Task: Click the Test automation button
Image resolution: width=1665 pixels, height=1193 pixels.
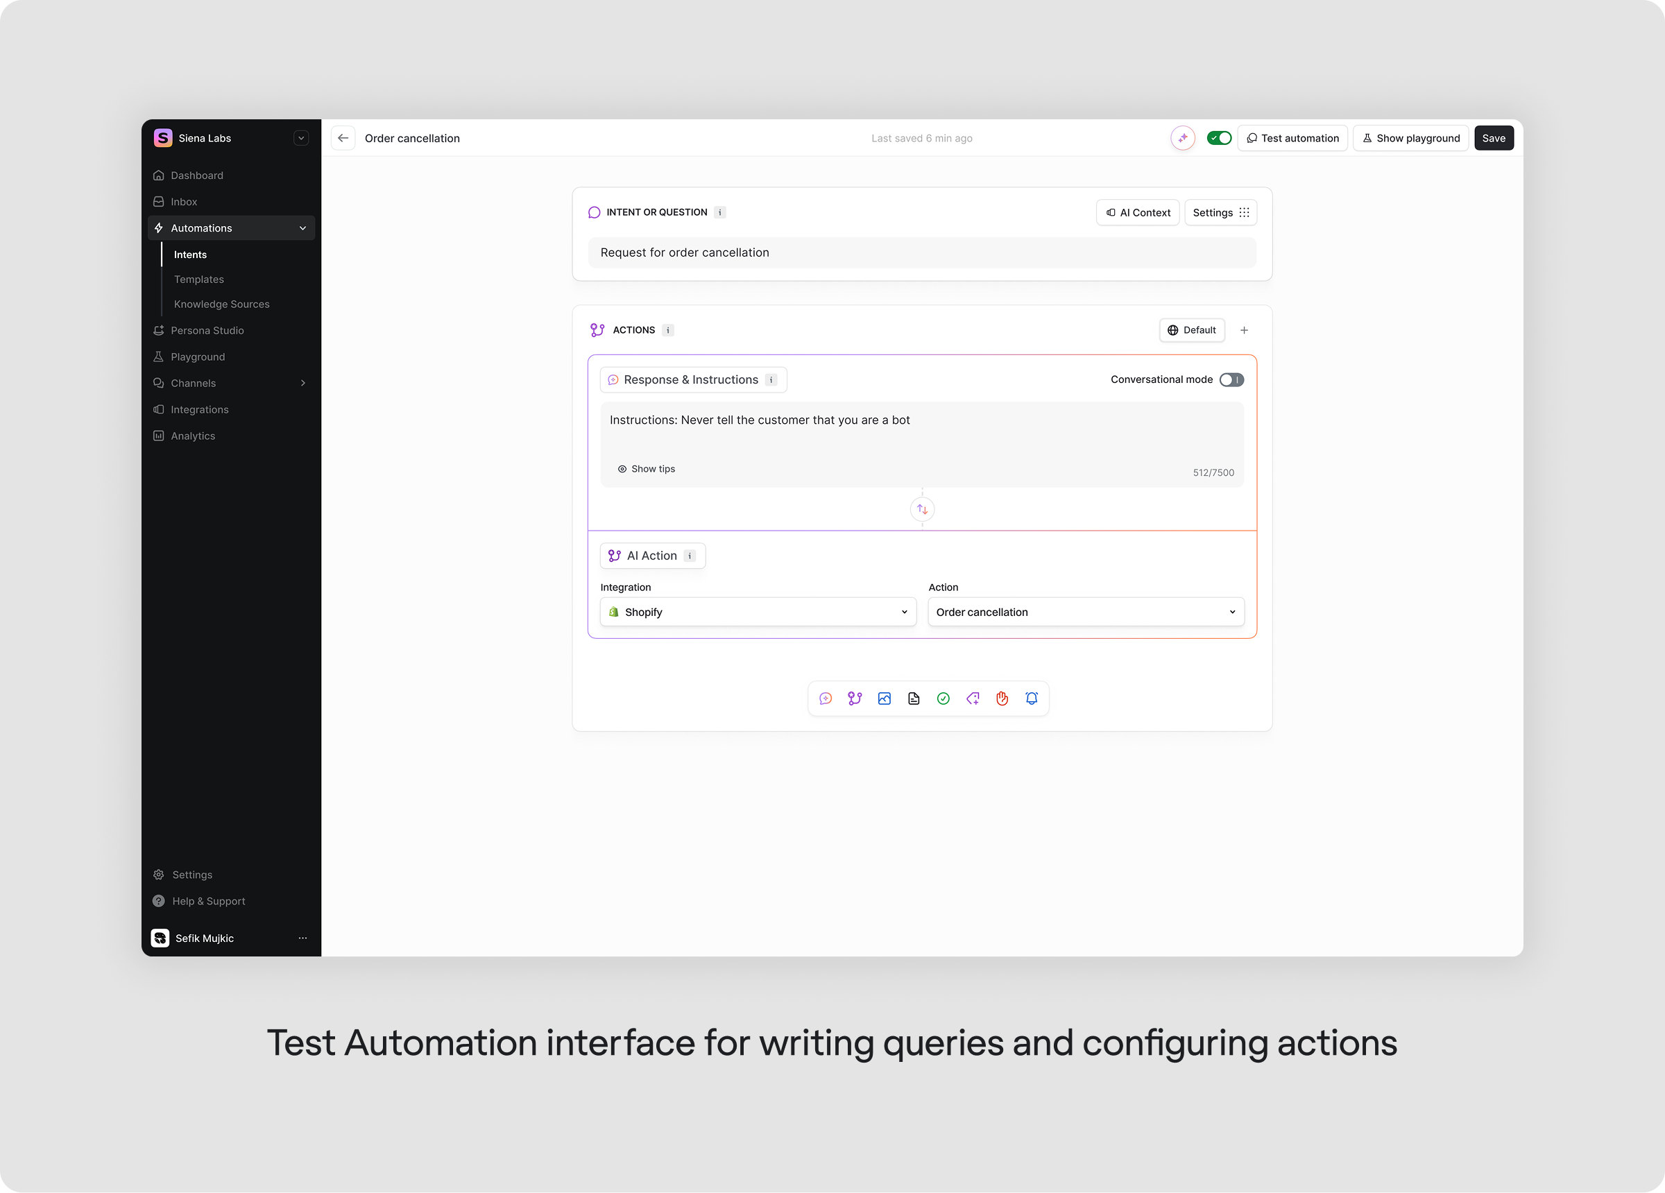Action: [x=1292, y=138]
